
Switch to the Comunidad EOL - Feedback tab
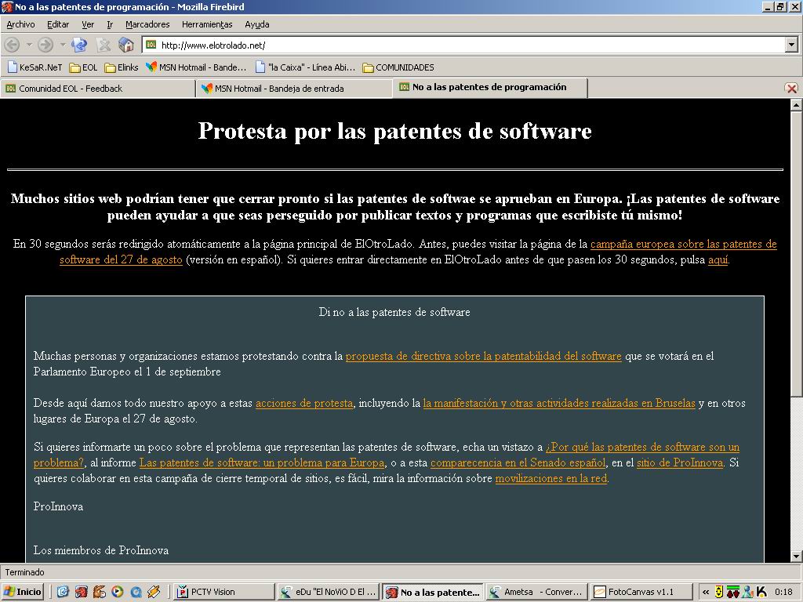[97, 89]
